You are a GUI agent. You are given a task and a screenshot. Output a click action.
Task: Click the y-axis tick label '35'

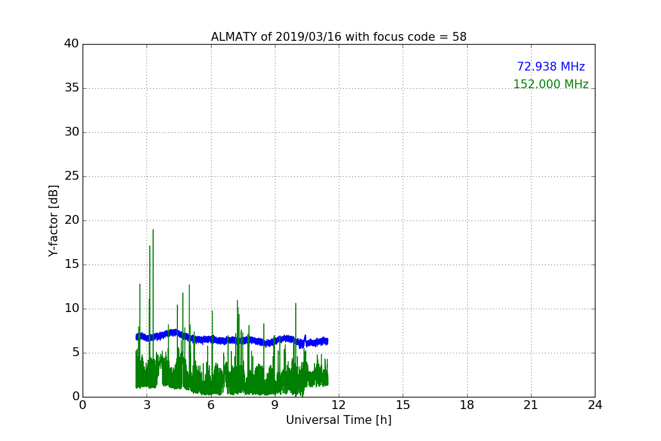[x=72, y=88]
